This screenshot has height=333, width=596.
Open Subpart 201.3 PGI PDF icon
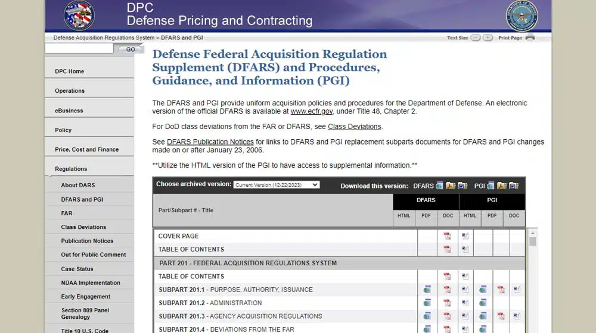coord(501,316)
